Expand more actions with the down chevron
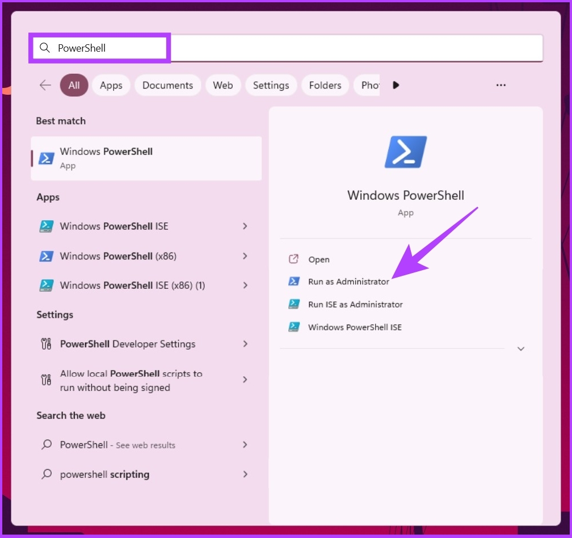Screen dimensions: 572x538 521,348
